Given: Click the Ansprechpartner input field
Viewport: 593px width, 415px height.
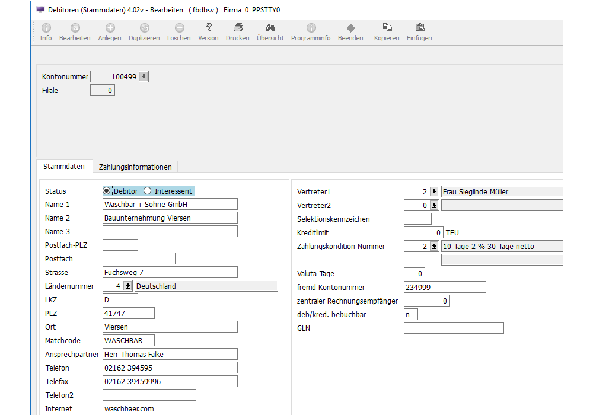Looking at the screenshot, I should point(170,354).
